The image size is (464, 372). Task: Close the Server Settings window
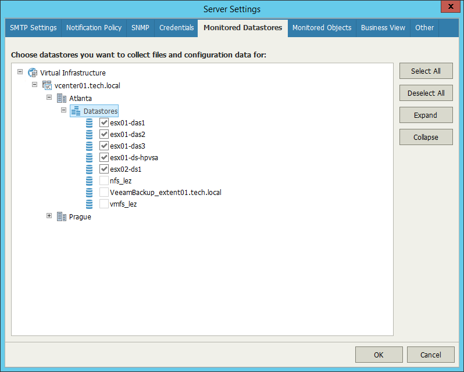click(451, 6)
